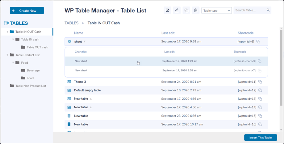Click the TABLES breadcrumb link
This screenshot has width=284, height=144.
coord(71,23)
